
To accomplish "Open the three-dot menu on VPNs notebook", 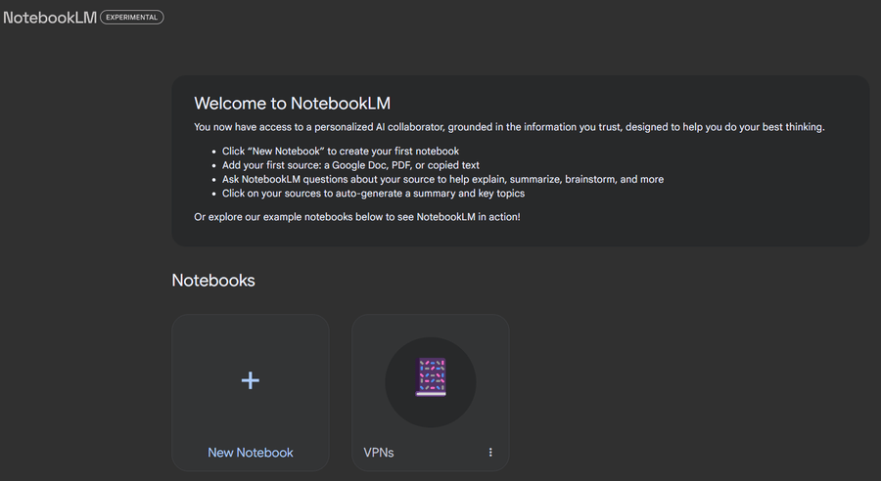I will (490, 453).
